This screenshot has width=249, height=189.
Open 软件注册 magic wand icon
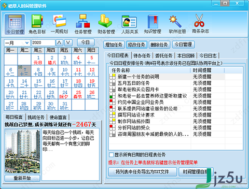pos(177,24)
